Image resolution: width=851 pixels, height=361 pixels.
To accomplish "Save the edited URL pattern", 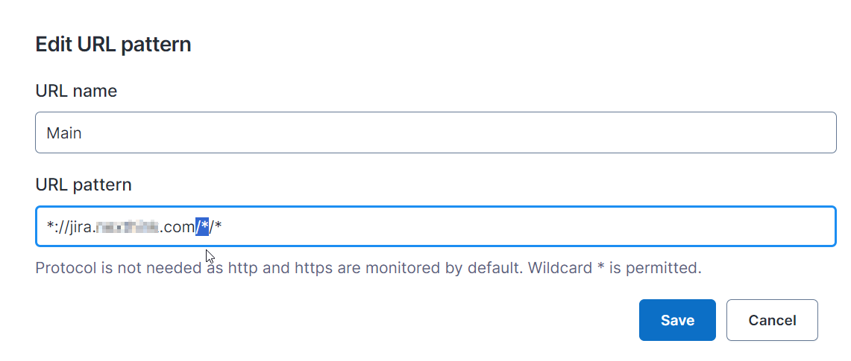I will 677,320.
